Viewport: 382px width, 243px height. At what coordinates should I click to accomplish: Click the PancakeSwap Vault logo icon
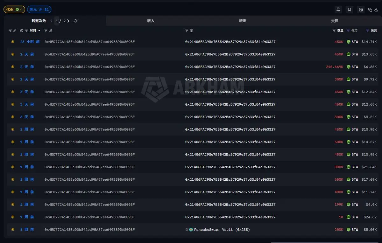click(x=191, y=230)
